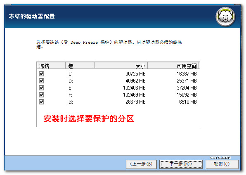Continue with the 下一步(N) button

pyautogui.click(x=181, y=164)
